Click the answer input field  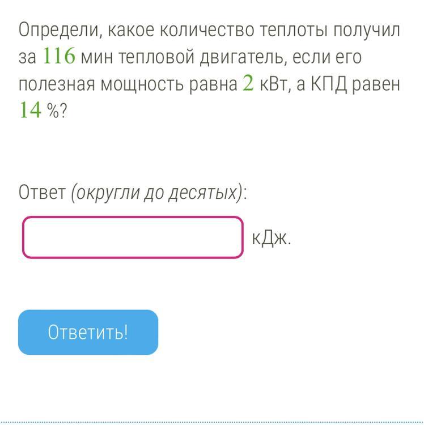pyautogui.click(x=133, y=237)
